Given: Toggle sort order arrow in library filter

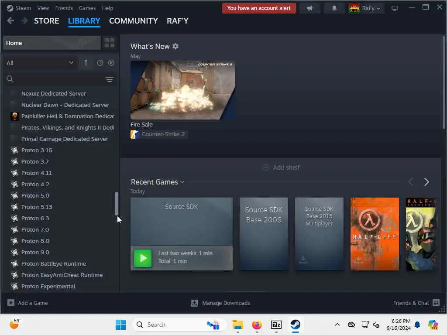Looking at the screenshot, I should [x=86, y=63].
